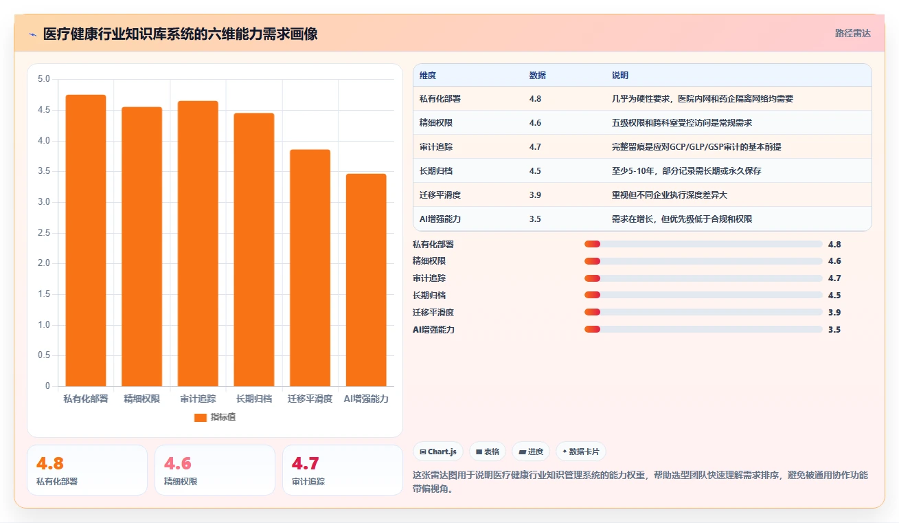Click the 表格 tag chip
The height and width of the screenshot is (523, 899).
pos(488,452)
